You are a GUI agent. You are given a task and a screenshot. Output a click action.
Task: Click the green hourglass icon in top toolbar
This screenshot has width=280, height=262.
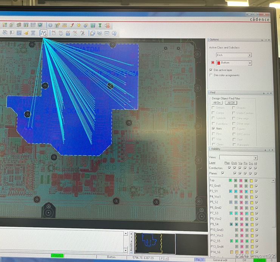100,25
